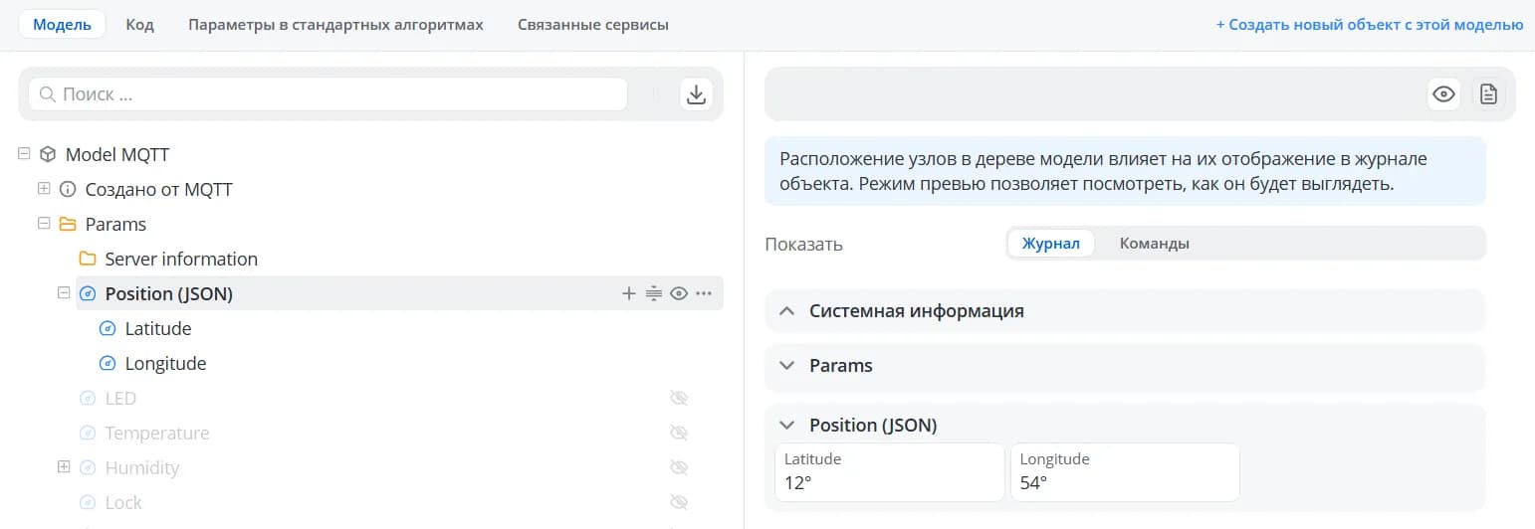Show the hidden Temperature node

679,433
